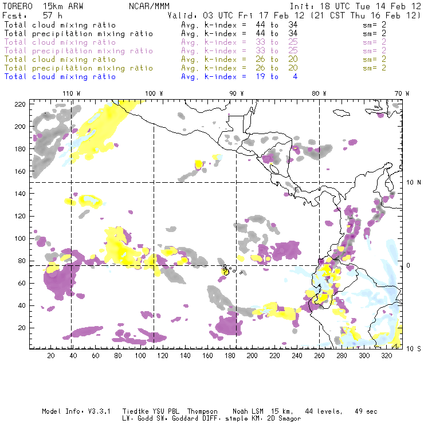
Task: Select the '49 sec' footer text
Action: pos(366,411)
